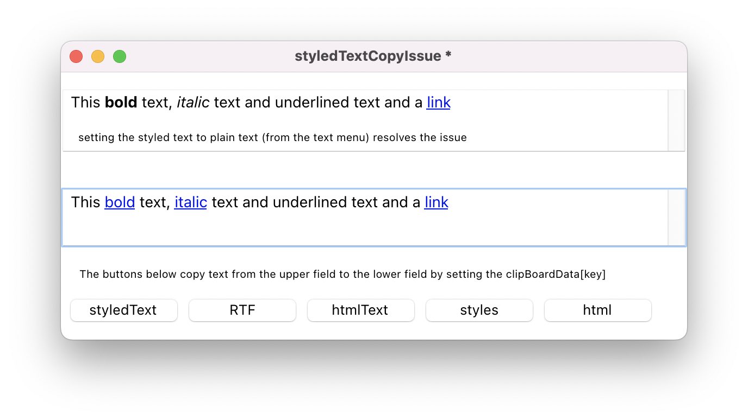Click the styledText button
This screenshot has height=420, width=748.
click(123, 310)
